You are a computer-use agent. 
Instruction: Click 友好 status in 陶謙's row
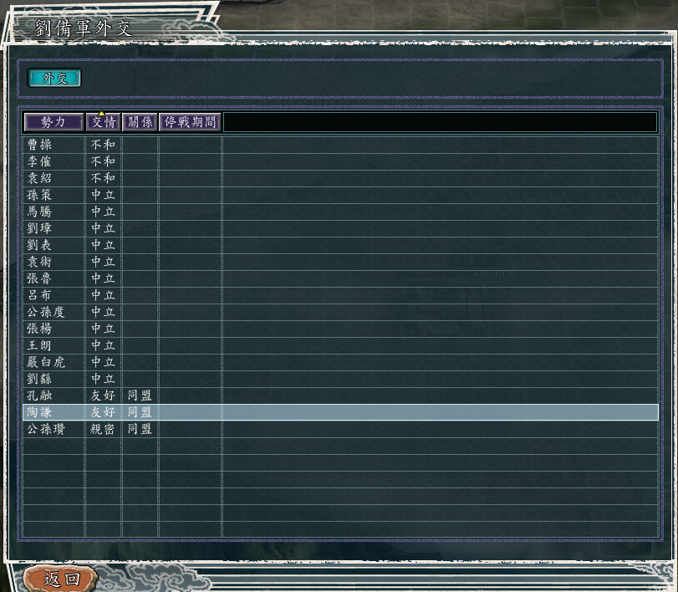tap(103, 412)
